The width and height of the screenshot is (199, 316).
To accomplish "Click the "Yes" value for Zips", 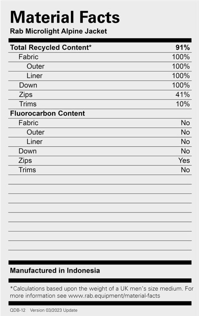I will 184,160.
